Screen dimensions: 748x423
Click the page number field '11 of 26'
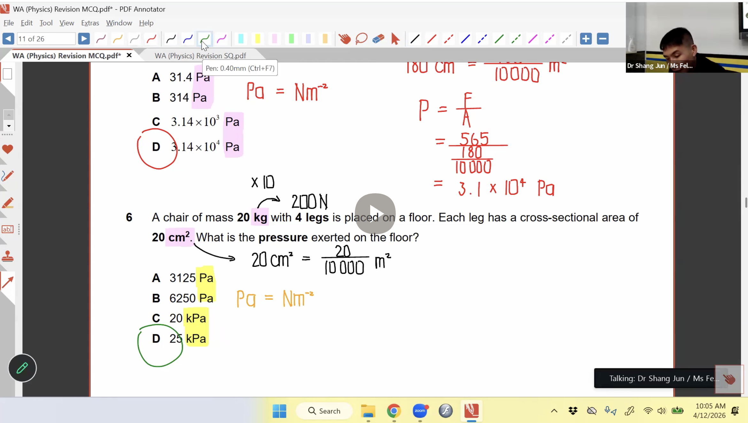click(46, 39)
